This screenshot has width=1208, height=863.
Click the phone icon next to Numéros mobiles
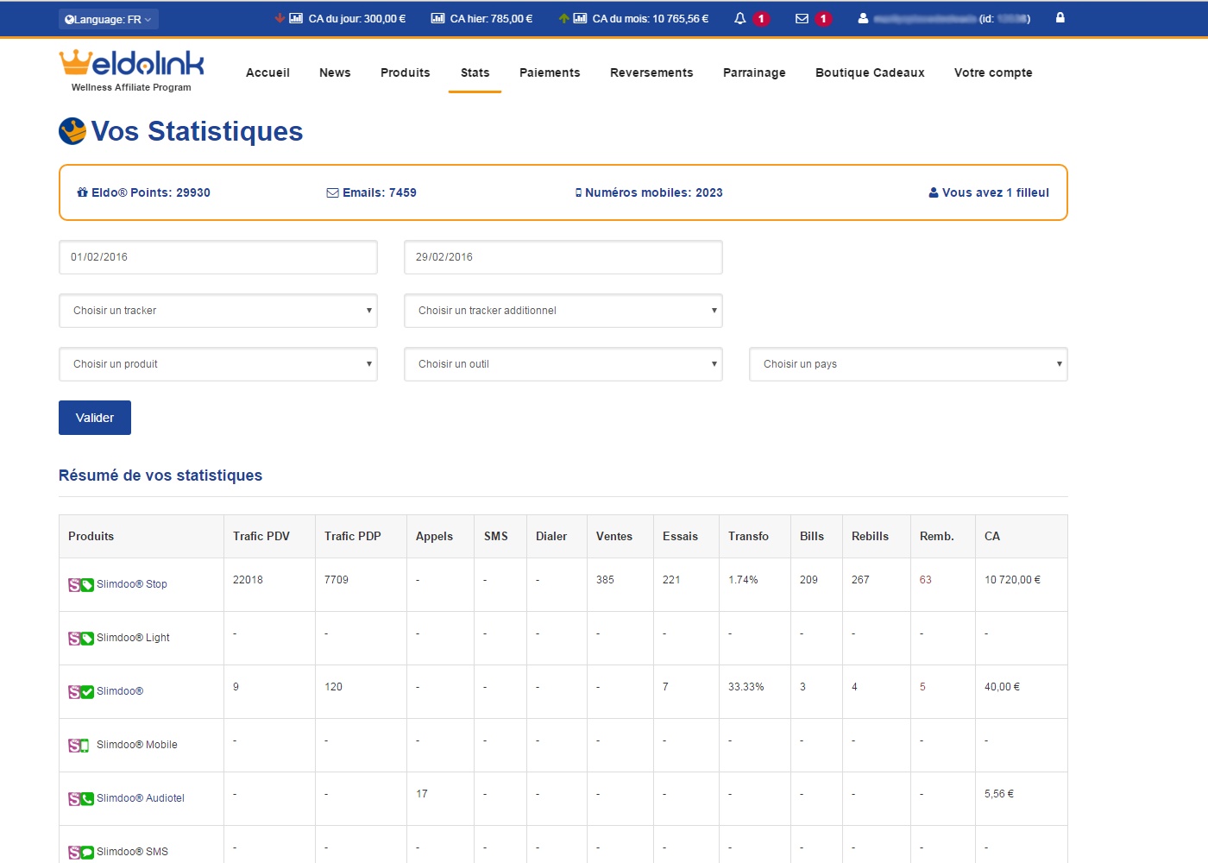coord(578,192)
